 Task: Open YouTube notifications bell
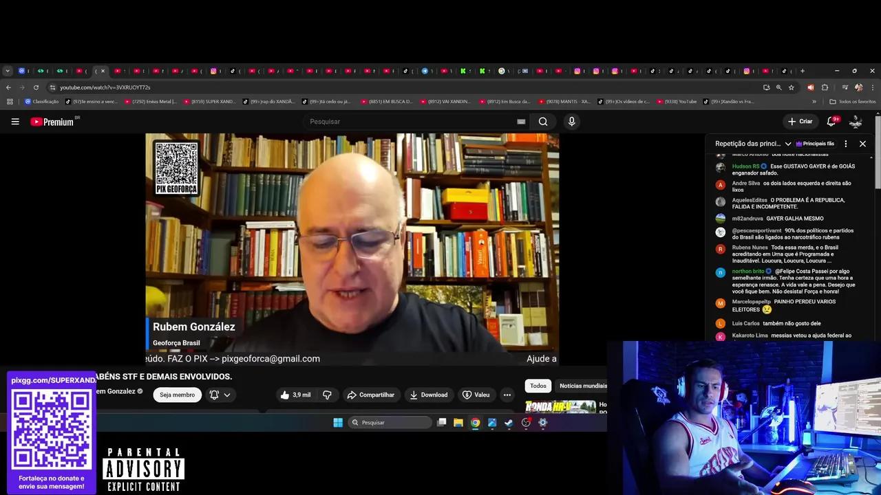point(832,121)
